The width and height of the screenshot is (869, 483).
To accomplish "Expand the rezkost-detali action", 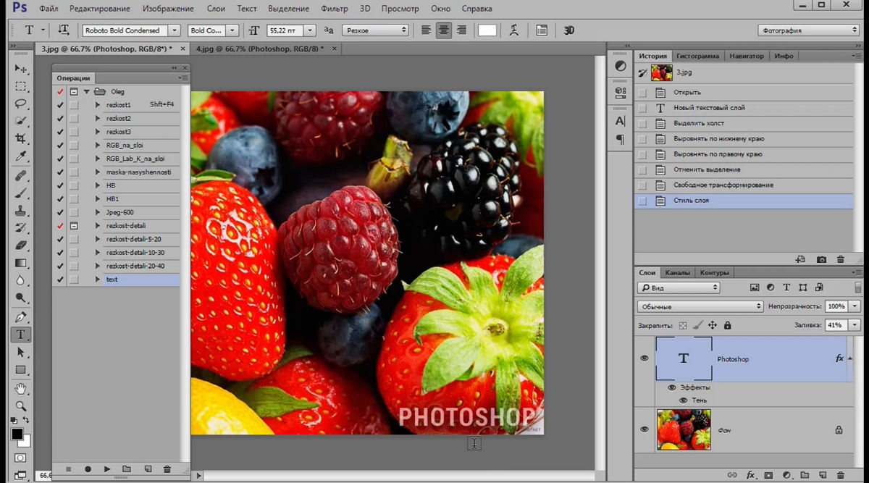I will click(x=98, y=226).
